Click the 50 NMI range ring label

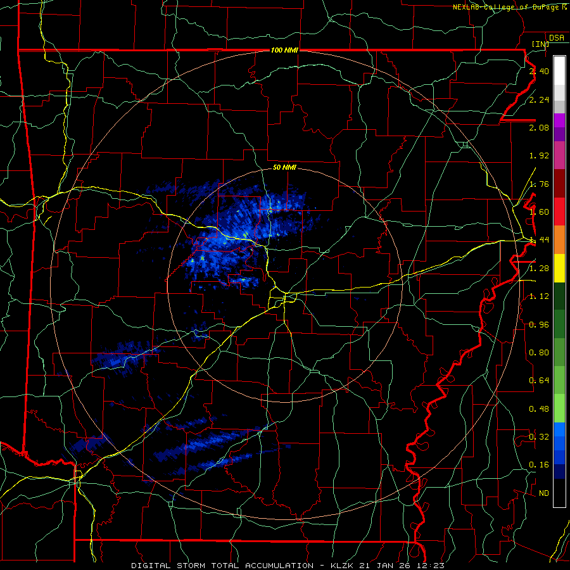coord(284,167)
